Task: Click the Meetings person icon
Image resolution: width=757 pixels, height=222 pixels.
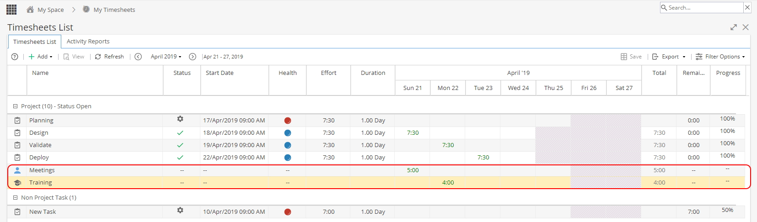Action: (17, 170)
